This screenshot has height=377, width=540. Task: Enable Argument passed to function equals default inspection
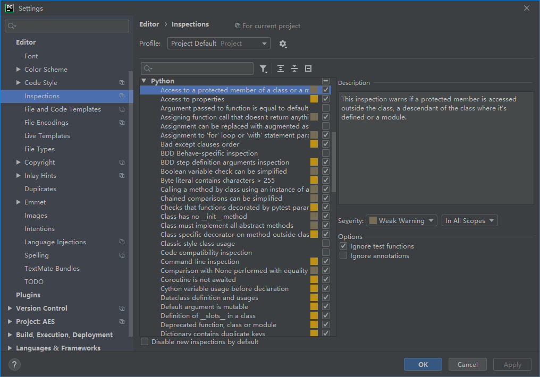click(326, 108)
